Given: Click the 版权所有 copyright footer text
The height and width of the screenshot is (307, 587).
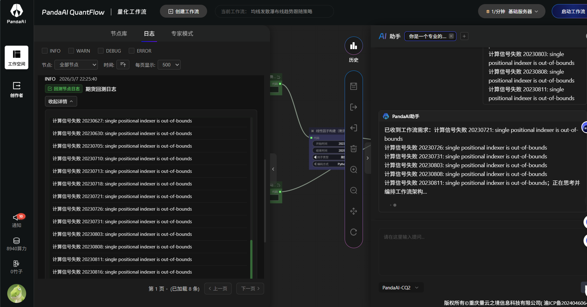Looking at the screenshot, I should (x=515, y=303).
